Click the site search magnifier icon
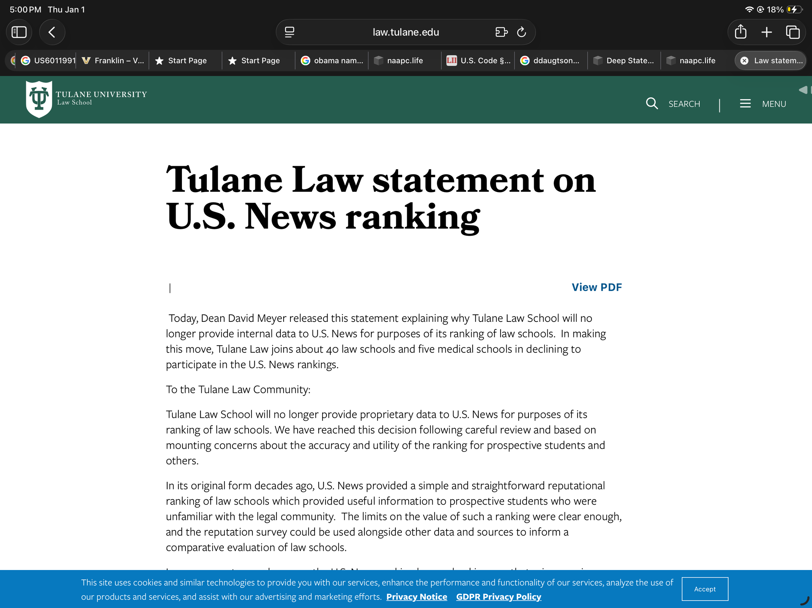812x608 pixels. pyautogui.click(x=652, y=104)
